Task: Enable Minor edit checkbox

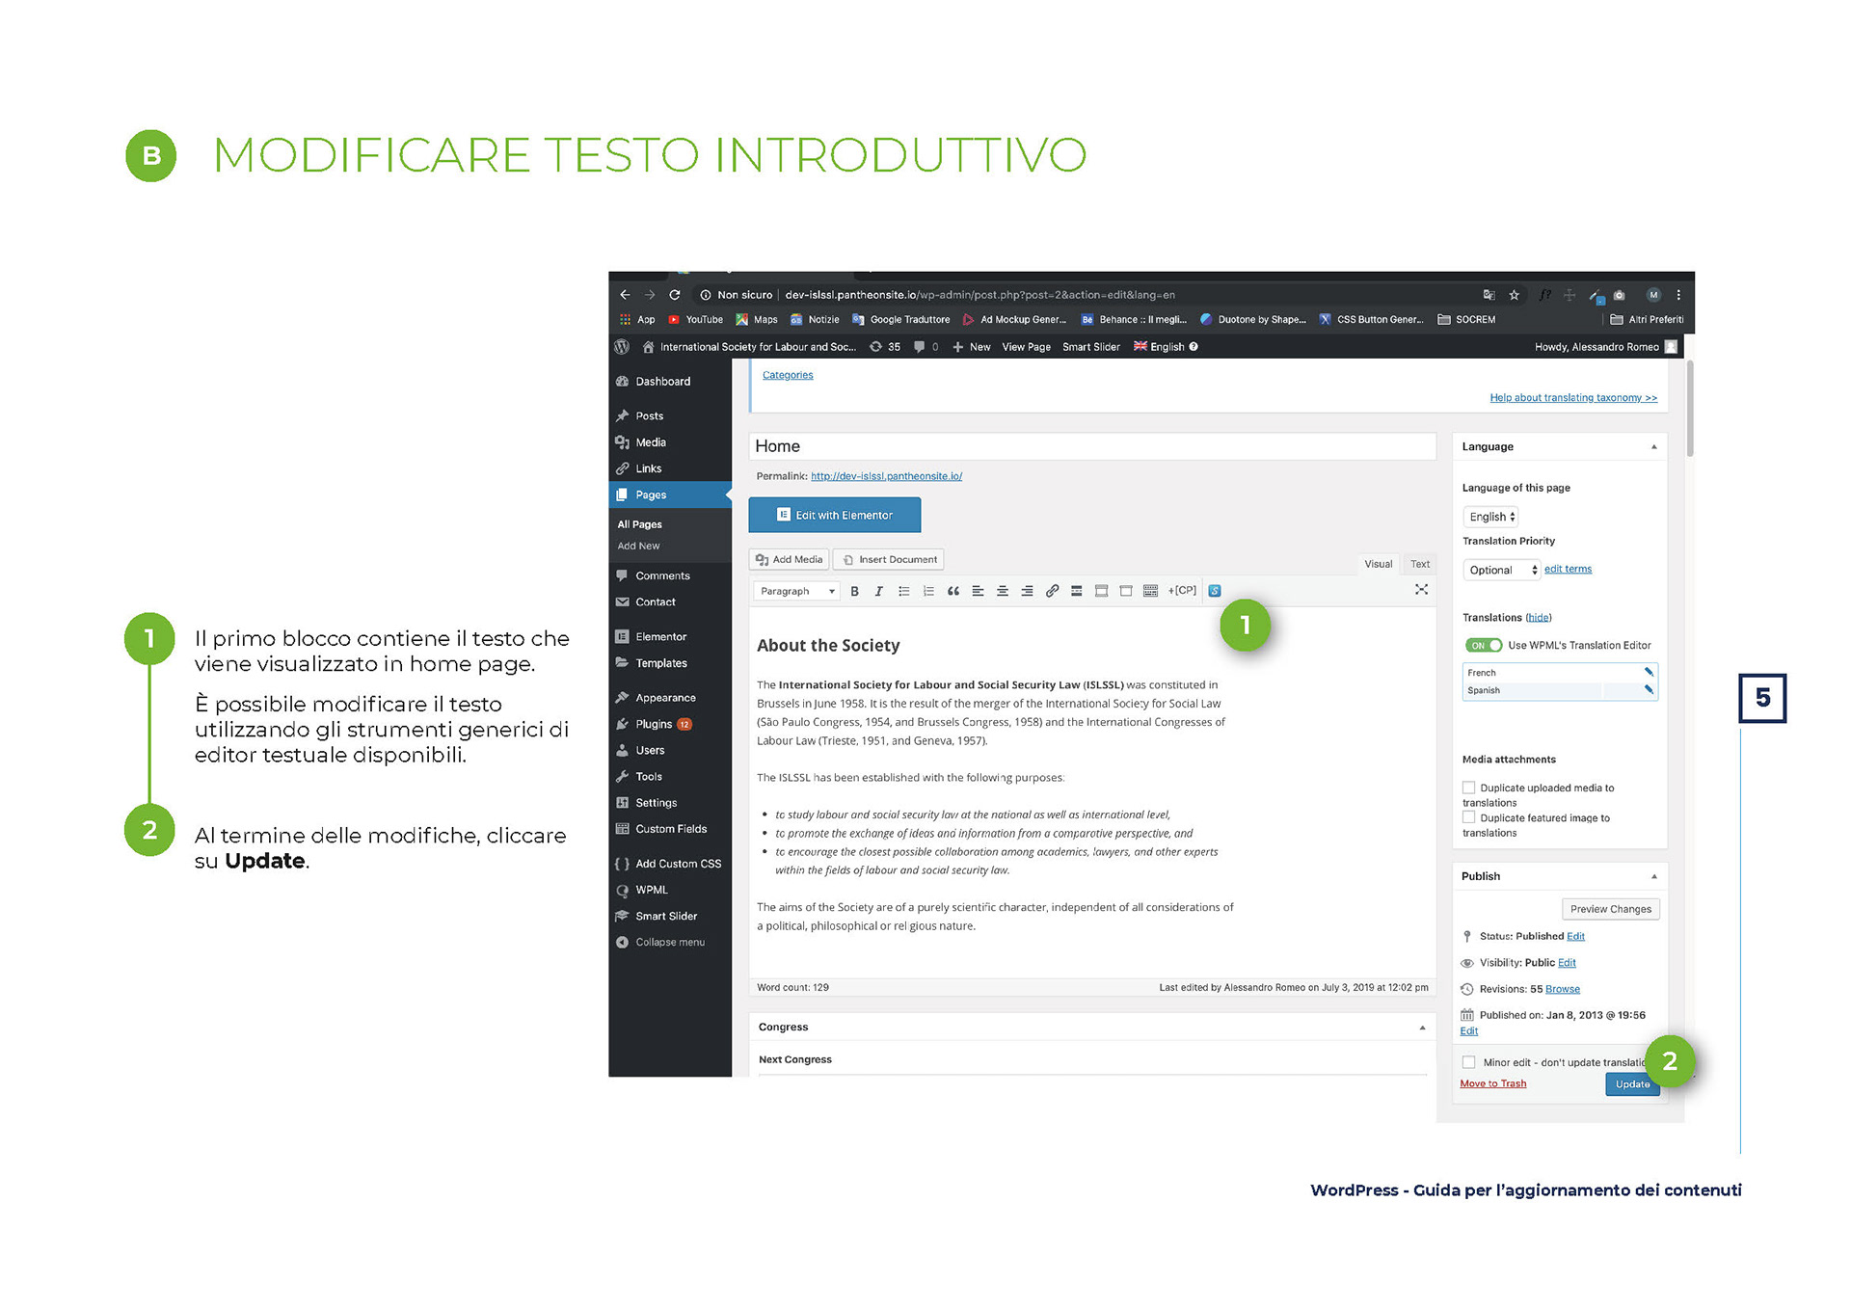Action: pyautogui.click(x=1469, y=1062)
